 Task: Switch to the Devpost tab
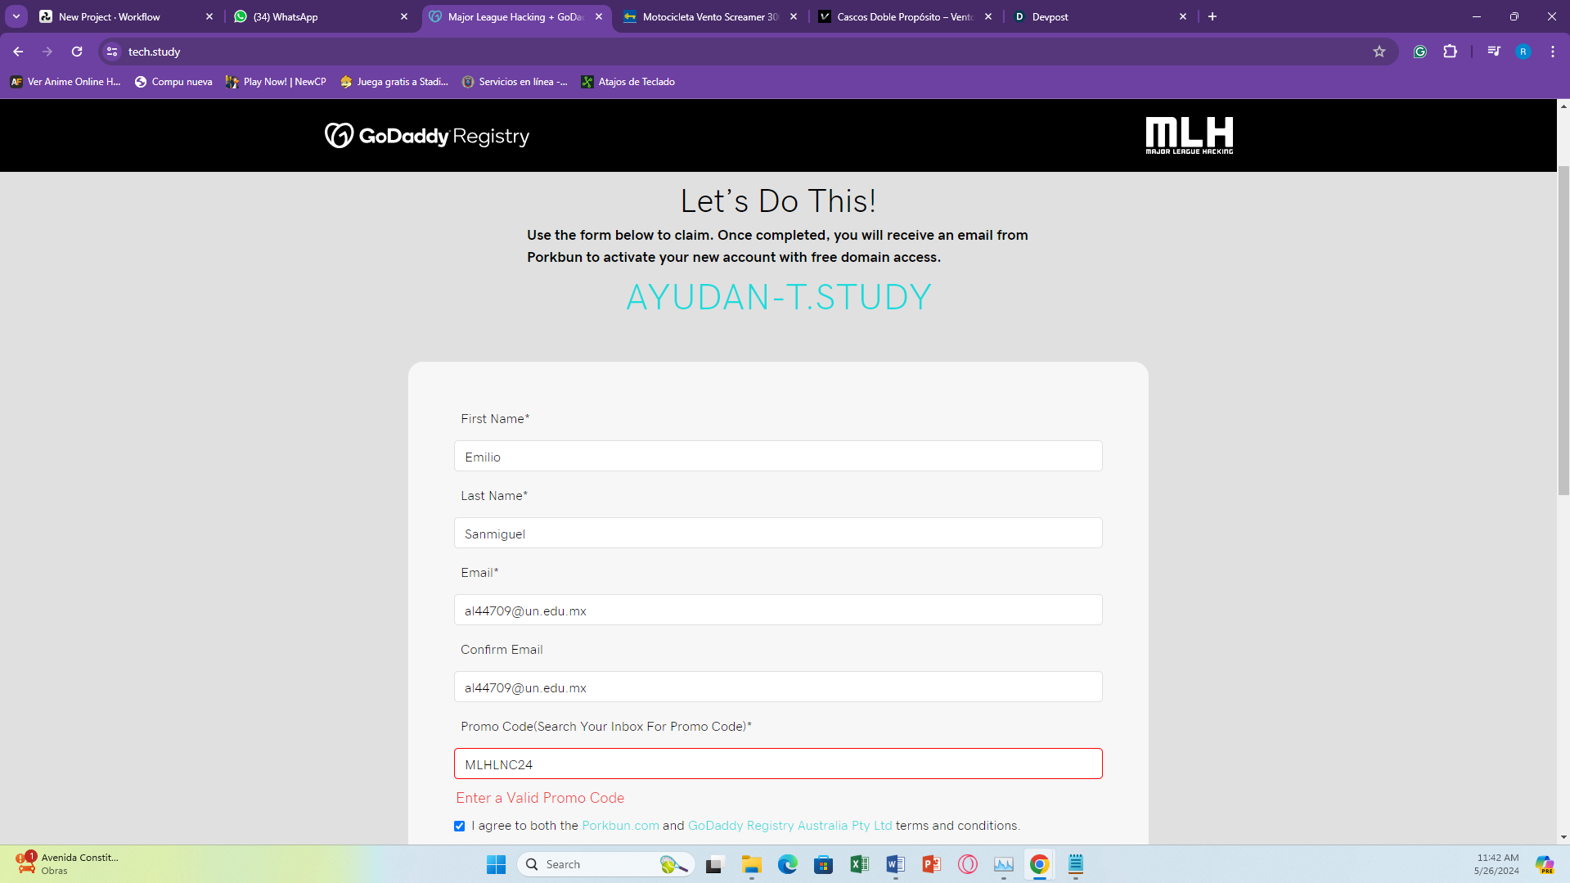(x=1100, y=16)
